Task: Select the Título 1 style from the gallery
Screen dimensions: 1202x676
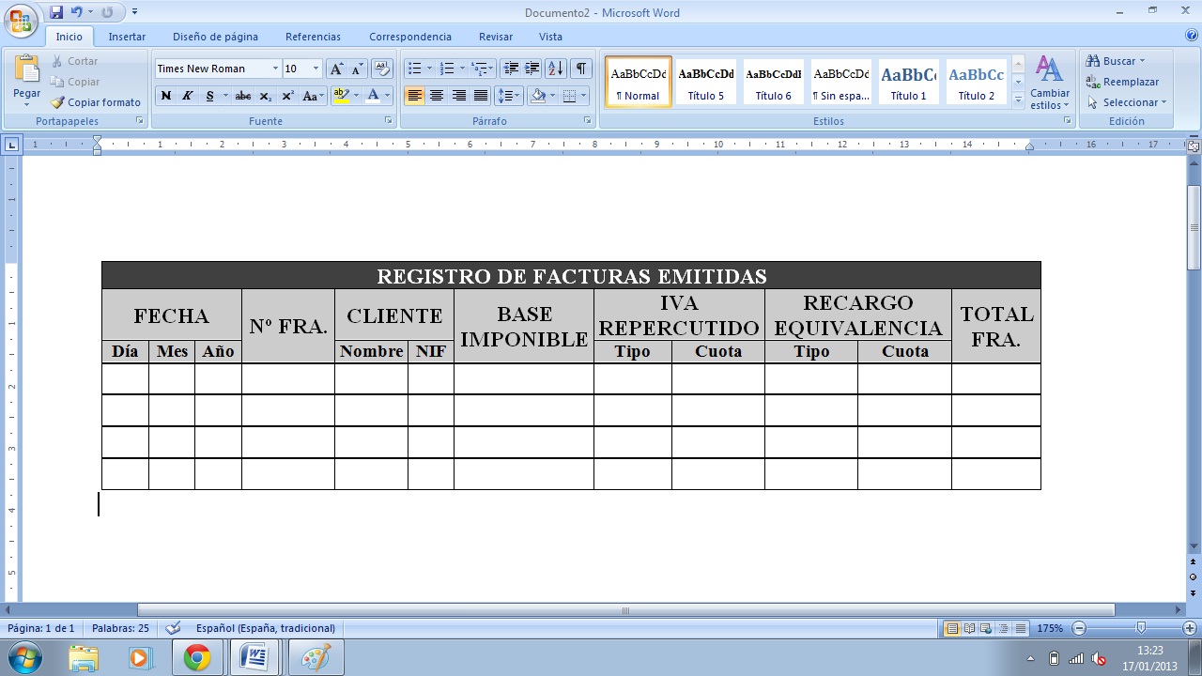Action: point(908,80)
